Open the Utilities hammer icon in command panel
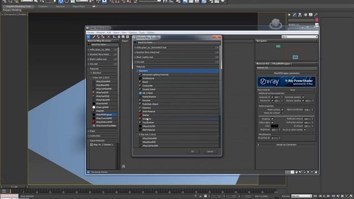Image resolution: width=354 pixels, height=199 pixels. point(316,15)
